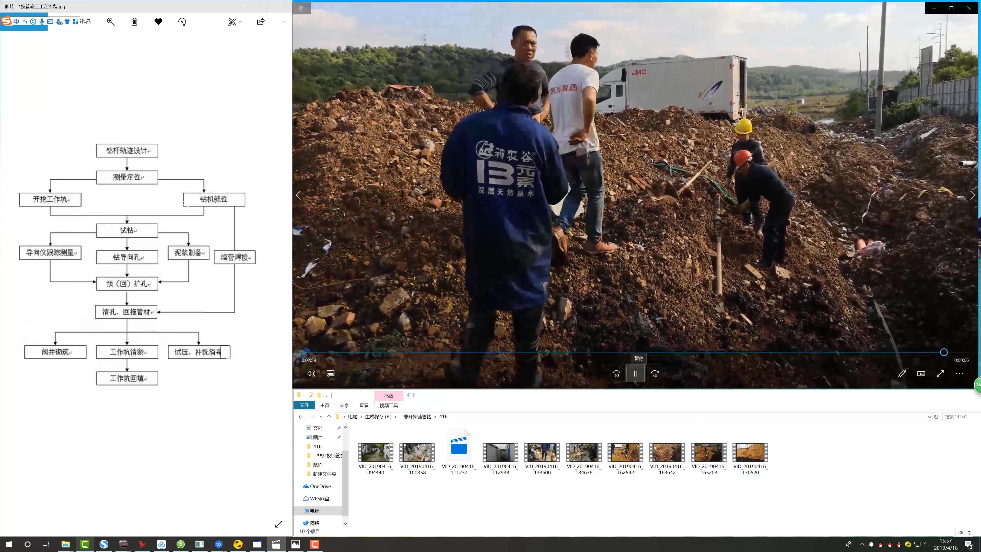Open the 文件 menu in Explorer
This screenshot has width=981, height=552.
(304, 405)
